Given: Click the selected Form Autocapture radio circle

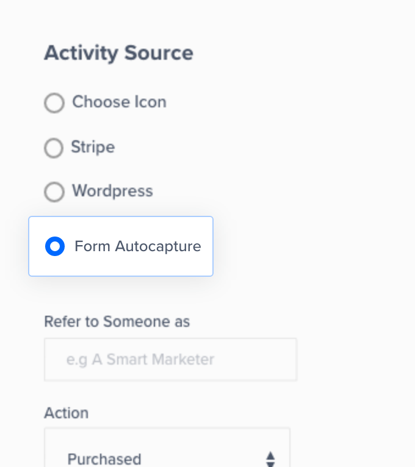Looking at the screenshot, I should [55, 247].
